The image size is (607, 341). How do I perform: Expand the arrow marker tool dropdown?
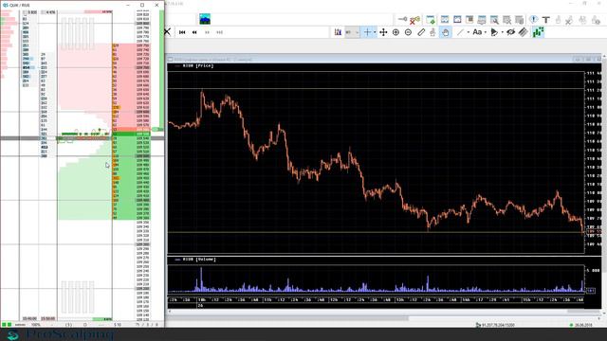502,32
